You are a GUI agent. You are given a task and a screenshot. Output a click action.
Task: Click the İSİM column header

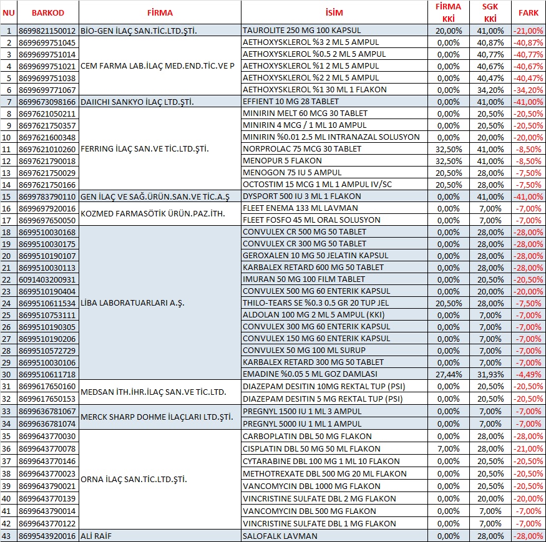[x=334, y=13]
